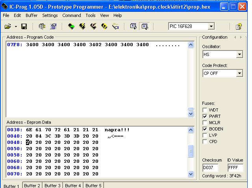Click eeprom address 0060
Viewport: 252px width, 188px height.
[x=15, y=161]
